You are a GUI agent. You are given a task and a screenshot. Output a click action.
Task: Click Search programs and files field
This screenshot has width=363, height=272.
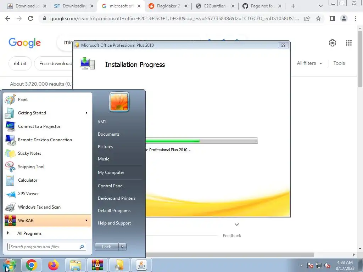[x=47, y=247]
